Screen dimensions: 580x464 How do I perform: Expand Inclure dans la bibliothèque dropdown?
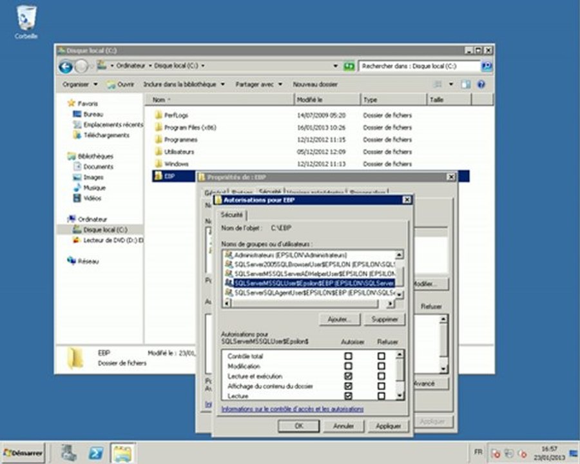(x=184, y=84)
